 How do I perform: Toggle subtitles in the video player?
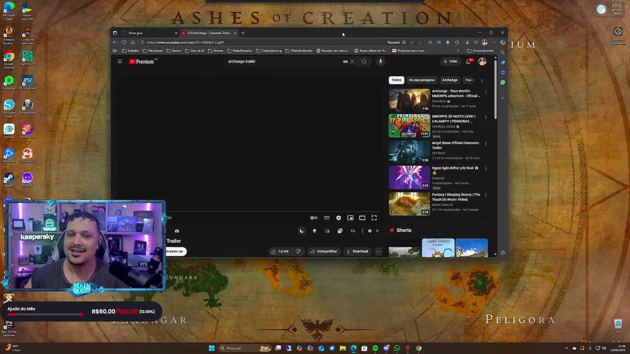tap(327, 218)
